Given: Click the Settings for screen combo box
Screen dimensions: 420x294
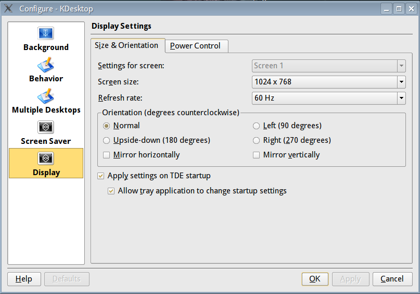Looking at the screenshot, I should (x=328, y=66).
